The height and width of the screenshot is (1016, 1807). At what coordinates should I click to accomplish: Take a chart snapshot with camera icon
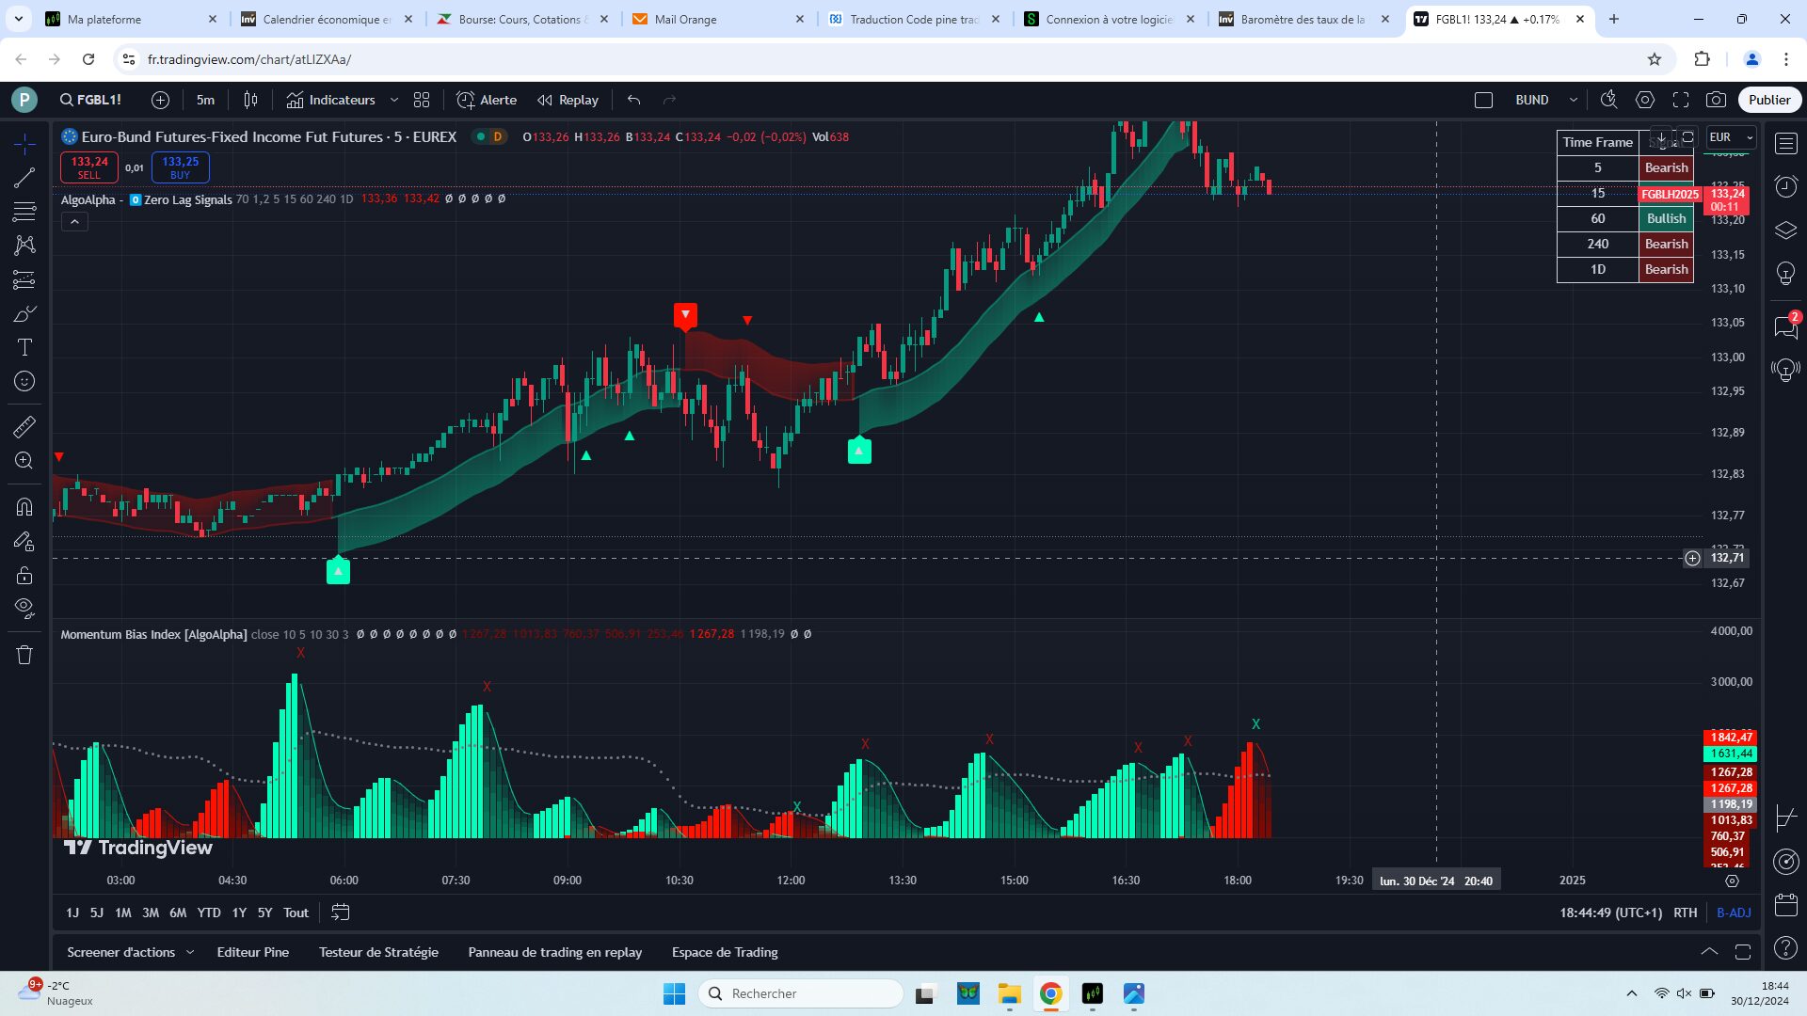[1716, 100]
